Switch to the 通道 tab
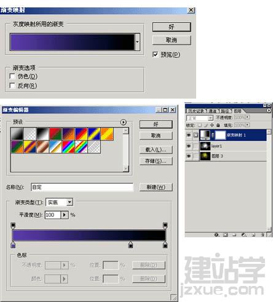 tap(213, 111)
